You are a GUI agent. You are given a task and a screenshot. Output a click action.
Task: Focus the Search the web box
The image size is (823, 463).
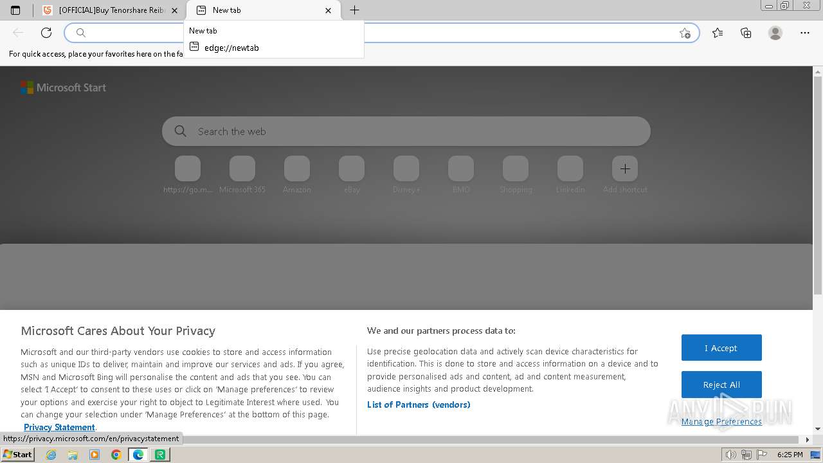(406, 131)
